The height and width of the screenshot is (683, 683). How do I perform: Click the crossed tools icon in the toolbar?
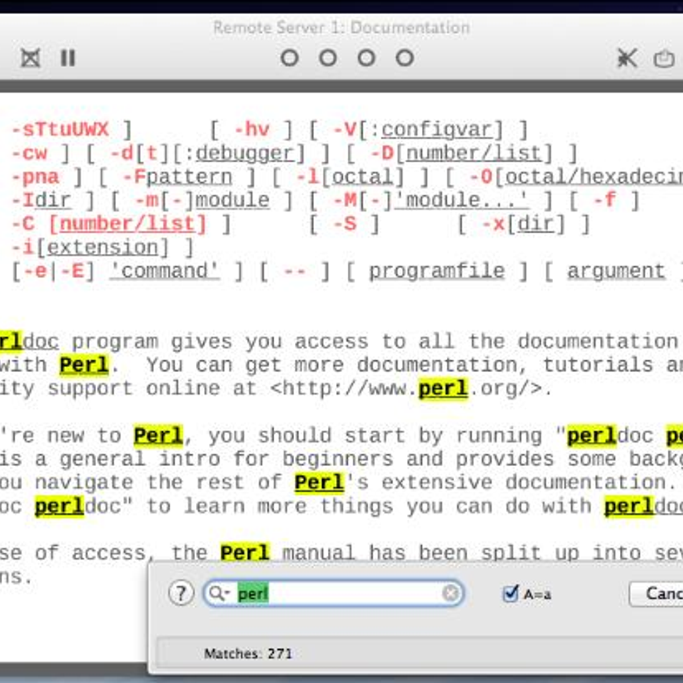(627, 58)
